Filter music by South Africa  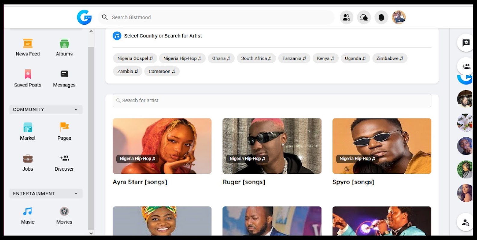[x=256, y=58]
